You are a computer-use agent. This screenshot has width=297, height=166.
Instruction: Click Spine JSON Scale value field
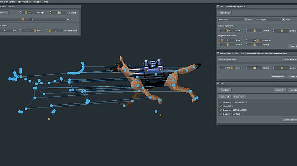pos(228,68)
